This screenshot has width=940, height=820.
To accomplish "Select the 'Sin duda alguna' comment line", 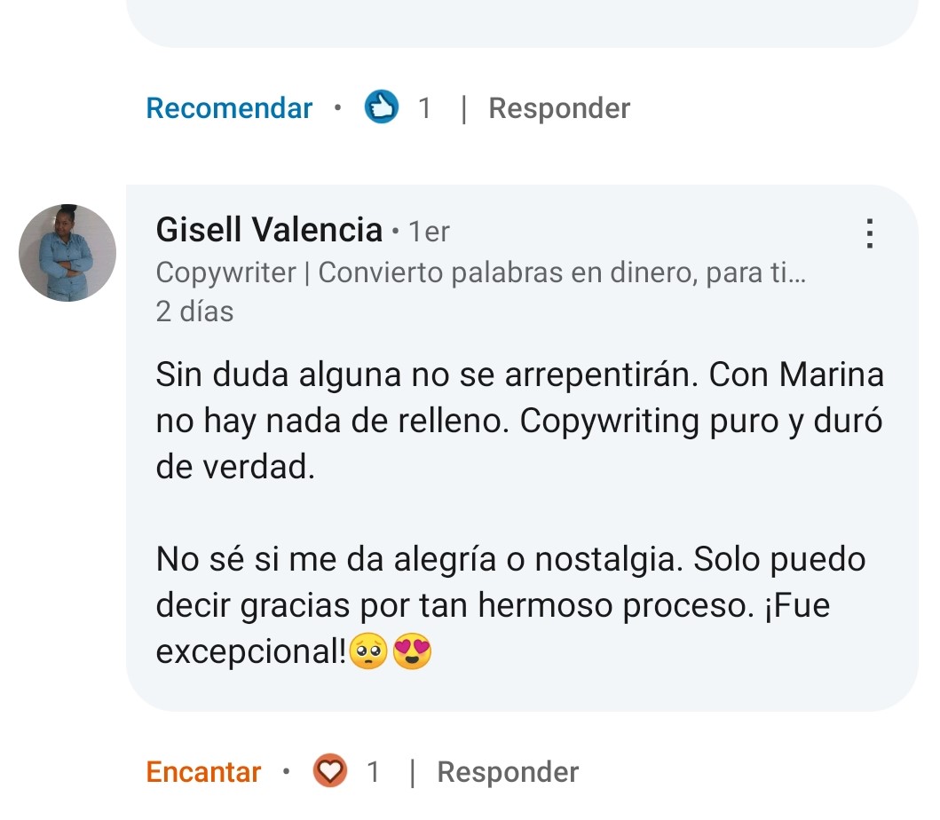I will [x=520, y=375].
